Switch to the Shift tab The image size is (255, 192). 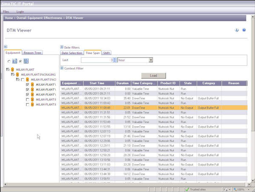pyautogui.click(x=106, y=53)
